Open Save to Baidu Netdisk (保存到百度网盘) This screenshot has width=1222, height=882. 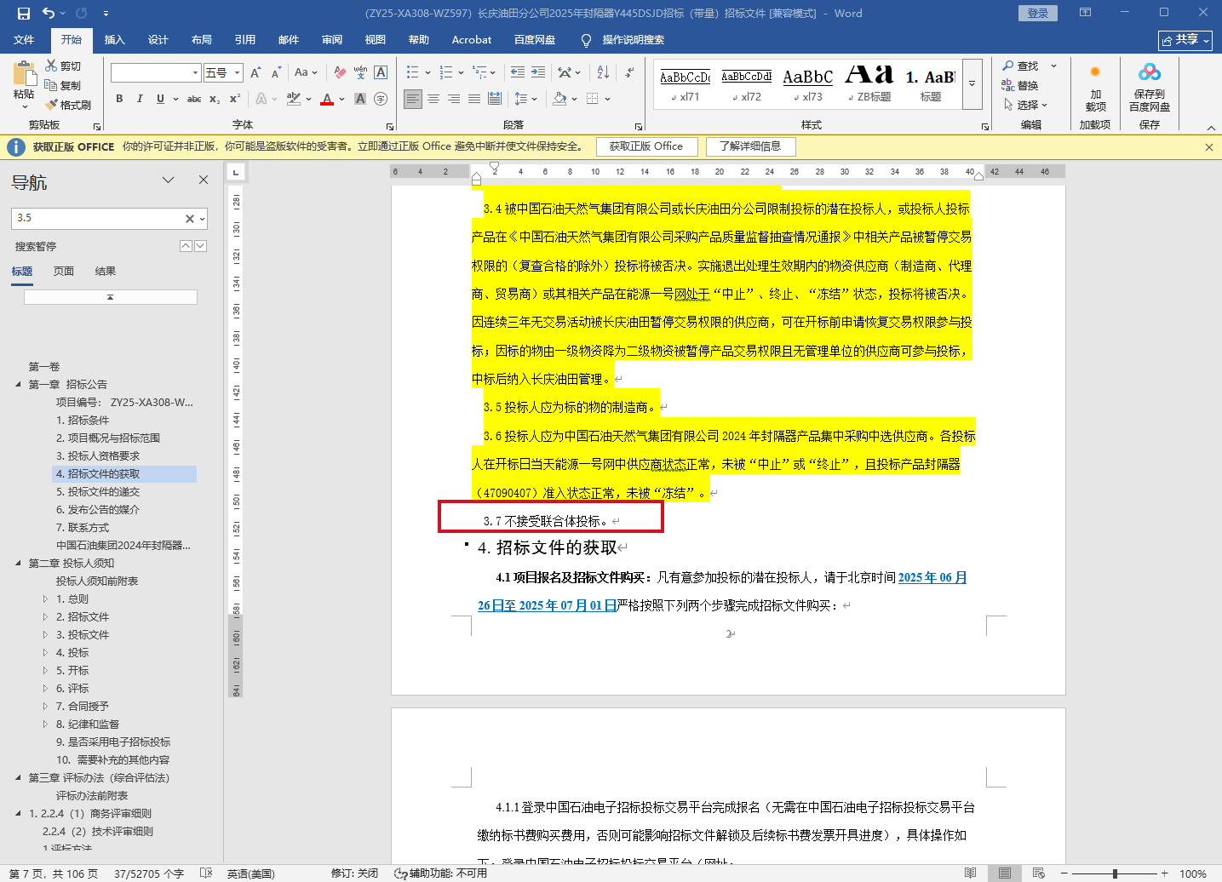coord(1149,89)
